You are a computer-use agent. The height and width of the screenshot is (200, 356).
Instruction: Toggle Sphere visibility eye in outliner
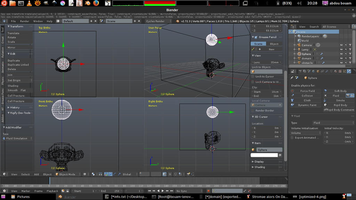(341, 54)
